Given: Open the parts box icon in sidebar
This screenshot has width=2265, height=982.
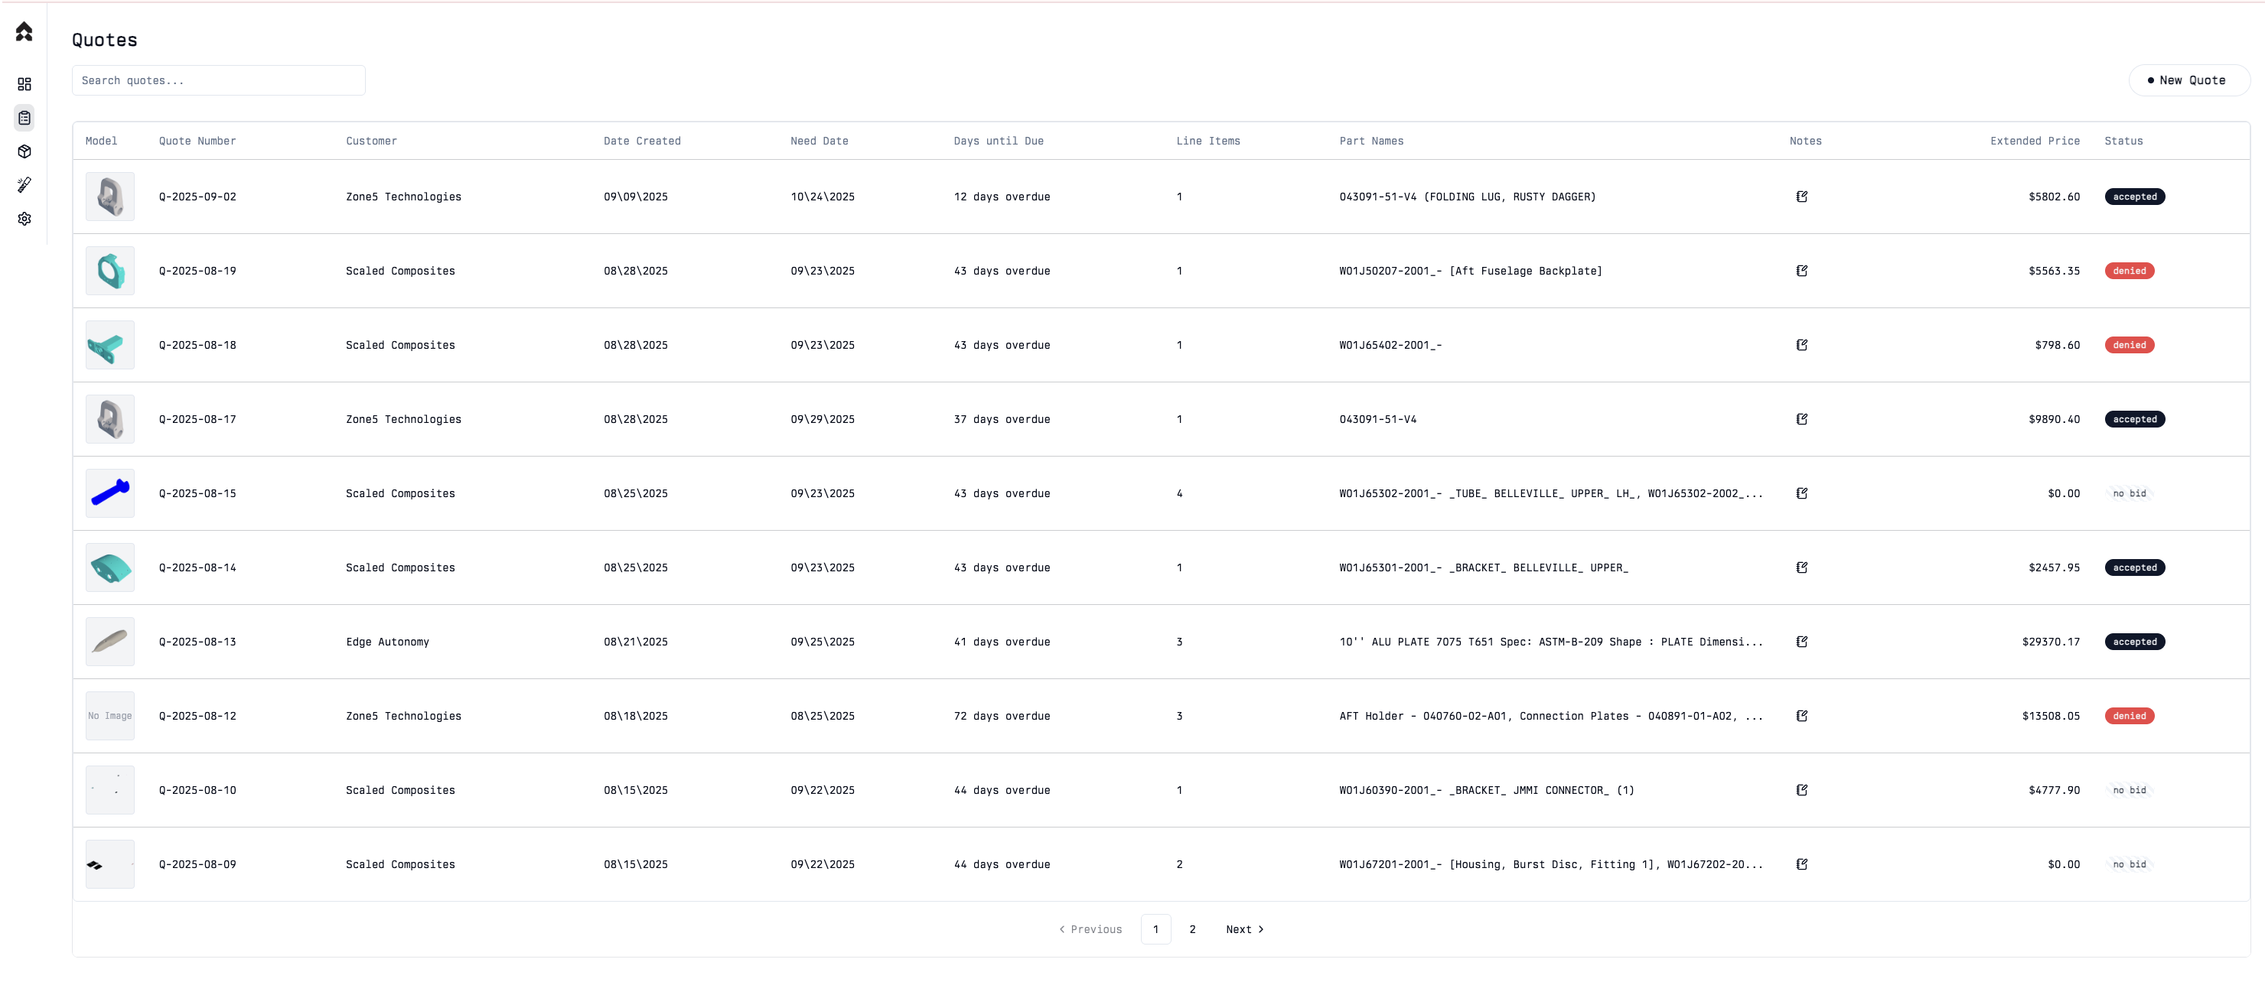Looking at the screenshot, I should click(24, 151).
